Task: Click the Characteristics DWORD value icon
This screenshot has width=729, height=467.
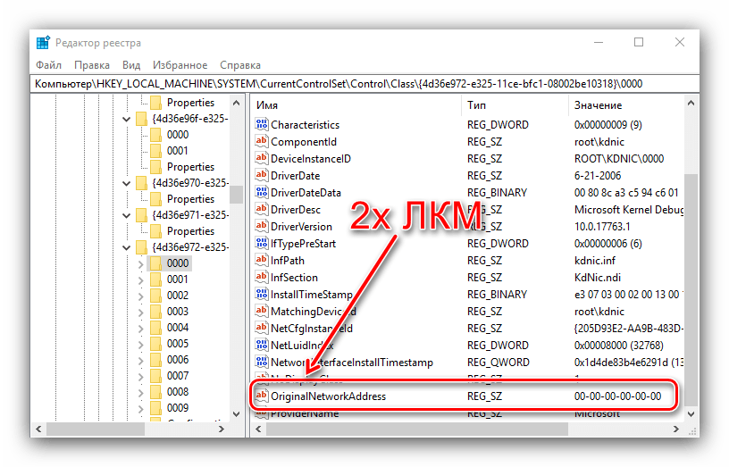Action: (262, 125)
